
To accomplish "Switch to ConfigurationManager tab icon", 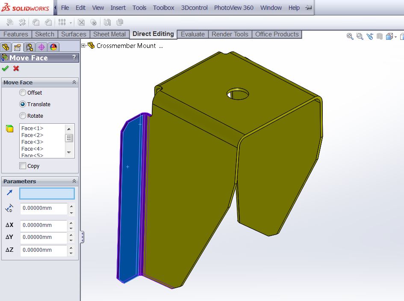I will click(29, 47).
